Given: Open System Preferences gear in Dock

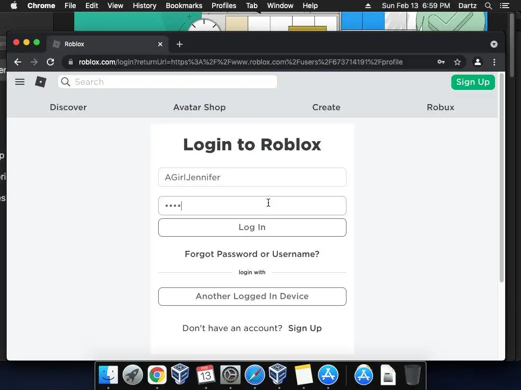Looking at the screenshot, I should click(230, 375).
